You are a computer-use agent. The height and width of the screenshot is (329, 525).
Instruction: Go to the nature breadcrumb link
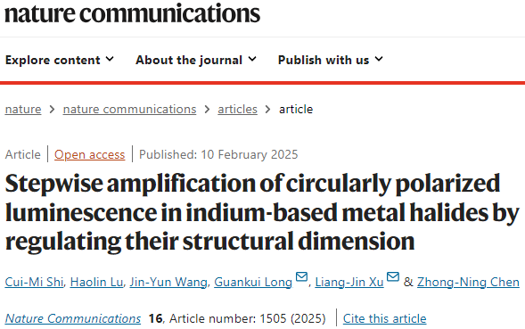[x=23, y=109]
